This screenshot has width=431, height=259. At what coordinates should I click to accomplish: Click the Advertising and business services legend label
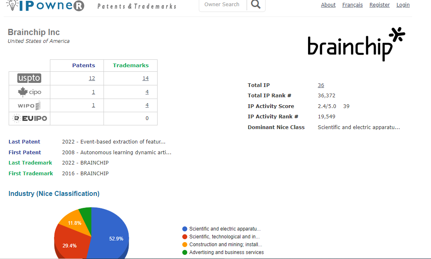(226, 252)
